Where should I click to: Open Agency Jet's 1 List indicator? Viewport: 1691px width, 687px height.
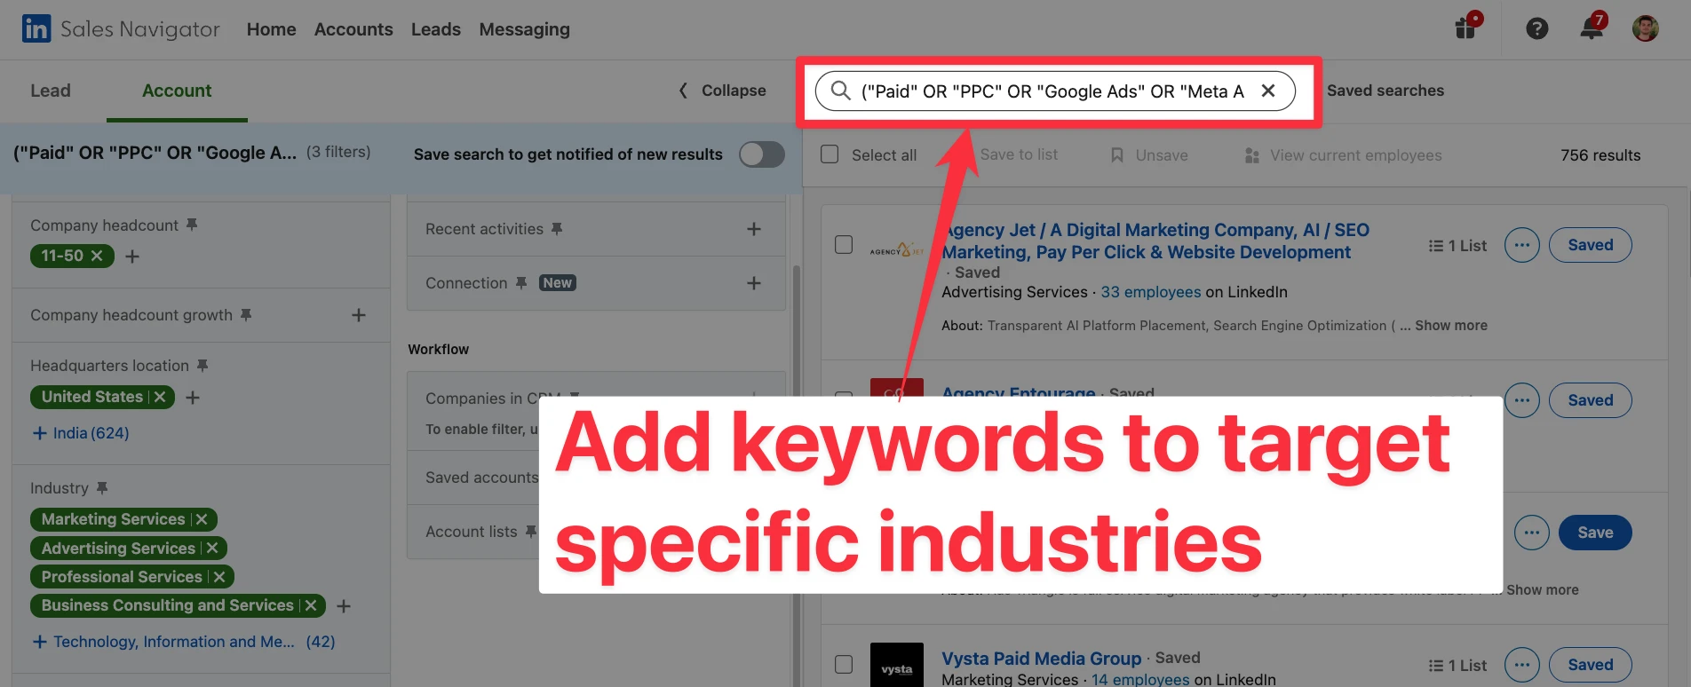tap(1457, 246)
